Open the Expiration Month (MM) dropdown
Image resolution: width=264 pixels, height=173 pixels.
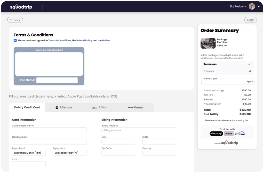(x=29, y=153)
